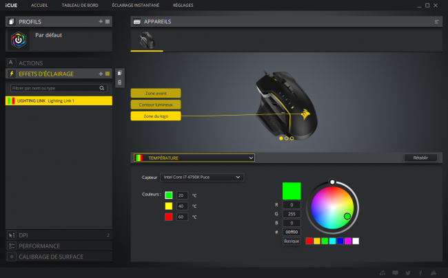
Task: Open the Tableau de bord tab
Action: tap(80, 5)
